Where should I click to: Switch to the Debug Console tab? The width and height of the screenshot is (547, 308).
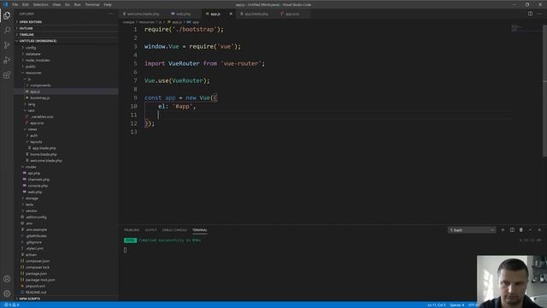click(x=174, y=230)
